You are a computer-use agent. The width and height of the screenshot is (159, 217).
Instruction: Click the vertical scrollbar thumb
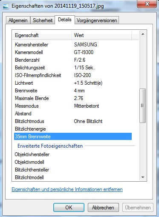[142, 106]
